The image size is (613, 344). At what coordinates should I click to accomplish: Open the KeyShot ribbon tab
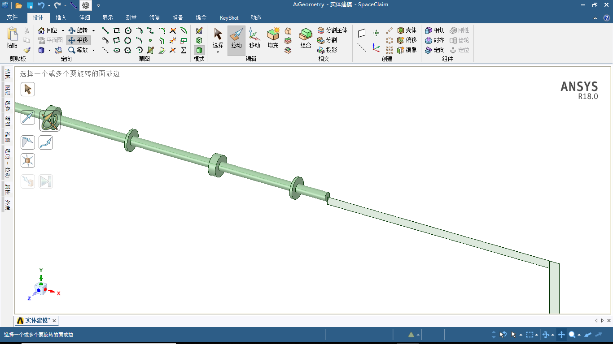click(229, 18)
